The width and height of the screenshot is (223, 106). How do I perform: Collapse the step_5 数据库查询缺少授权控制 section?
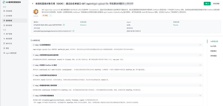(200, 85)
